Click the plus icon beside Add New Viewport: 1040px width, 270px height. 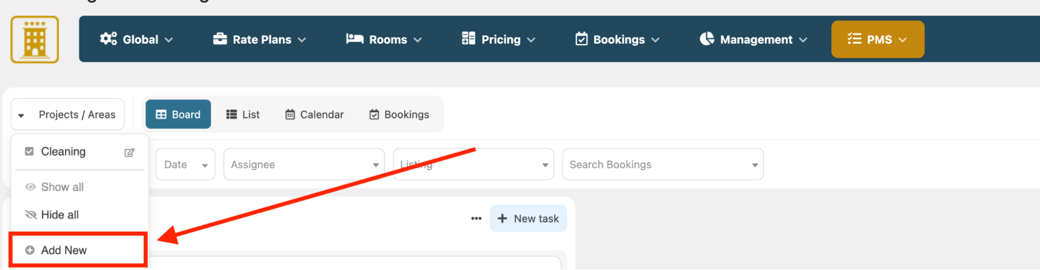coord(30,250)
